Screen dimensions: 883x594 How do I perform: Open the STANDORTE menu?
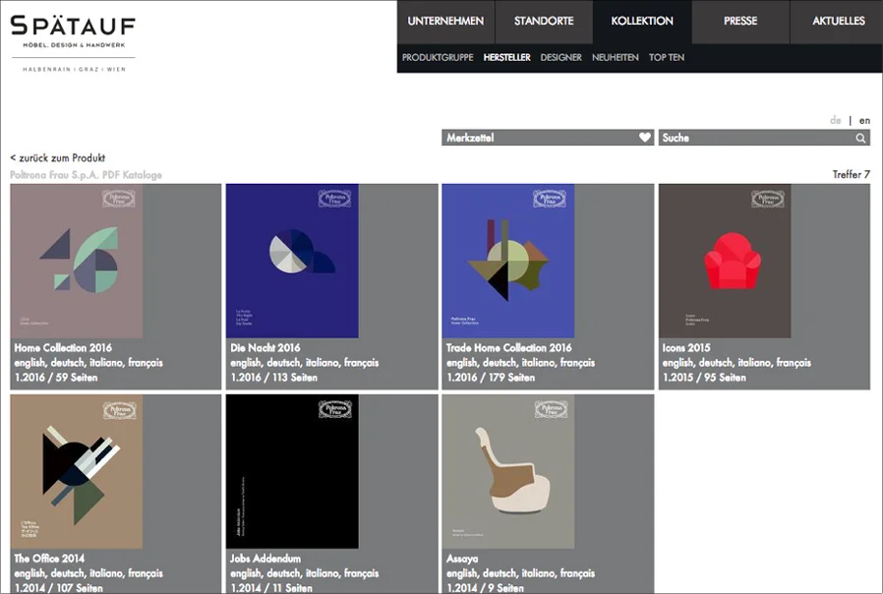(544, 22)
